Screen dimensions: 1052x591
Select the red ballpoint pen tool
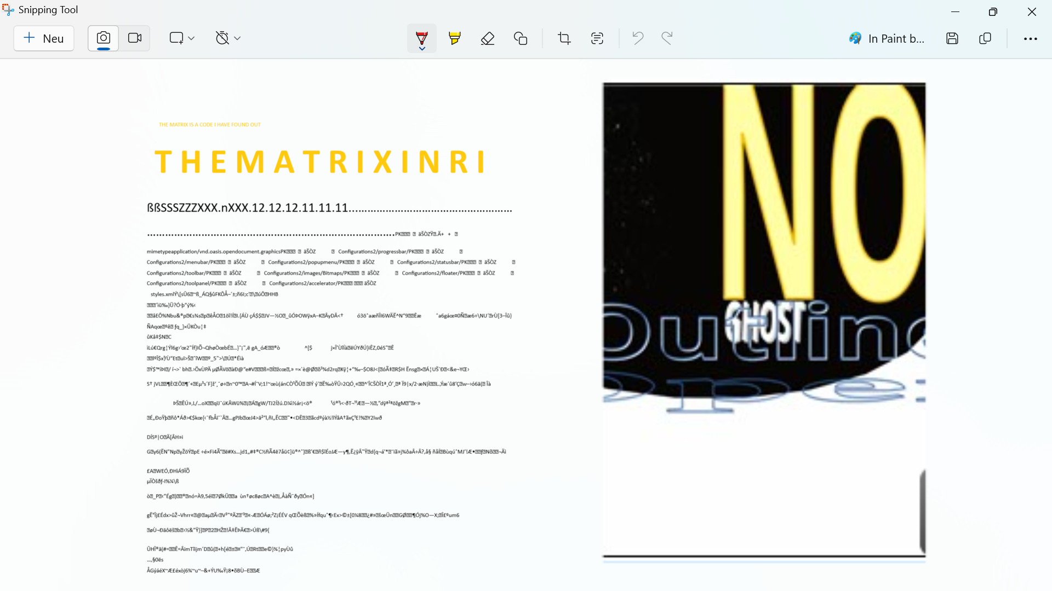422,37
